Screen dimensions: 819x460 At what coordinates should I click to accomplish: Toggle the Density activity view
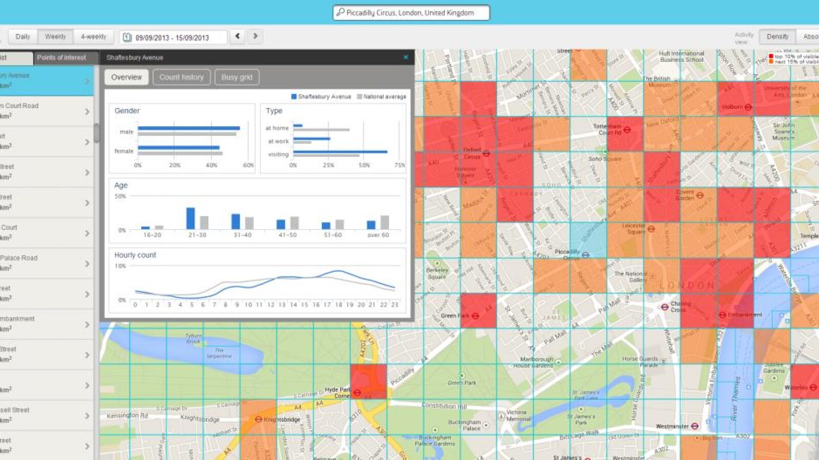pos(777,37)
